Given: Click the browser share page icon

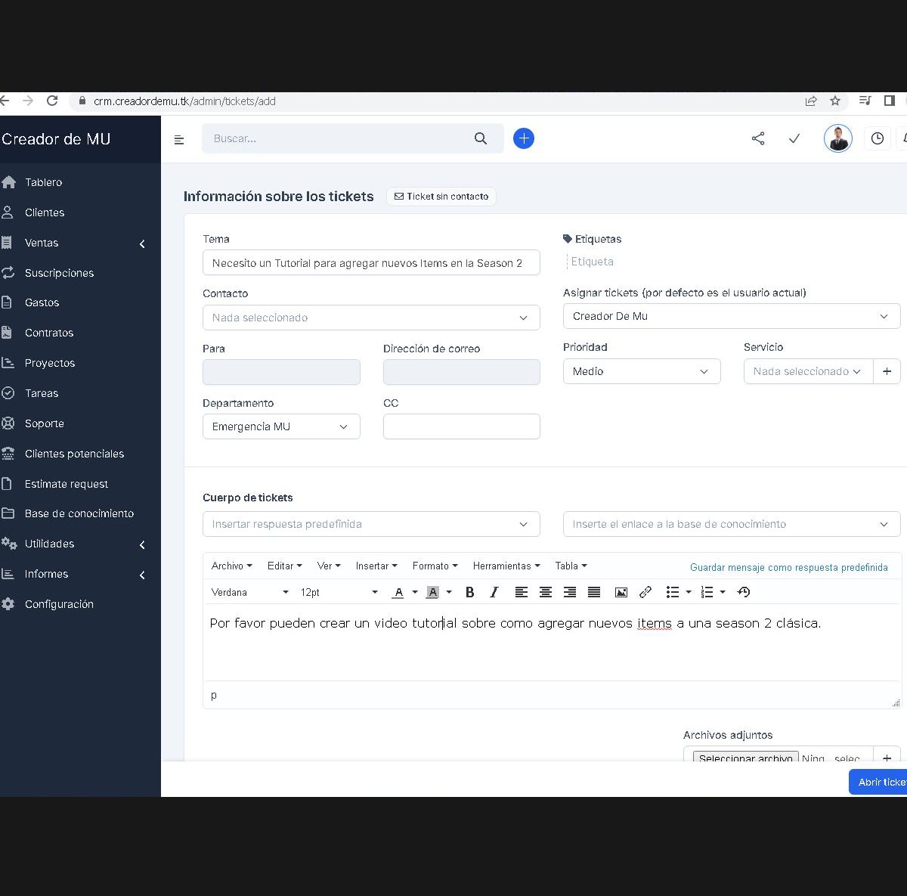Looking at the screenshot, I should 811,101.
